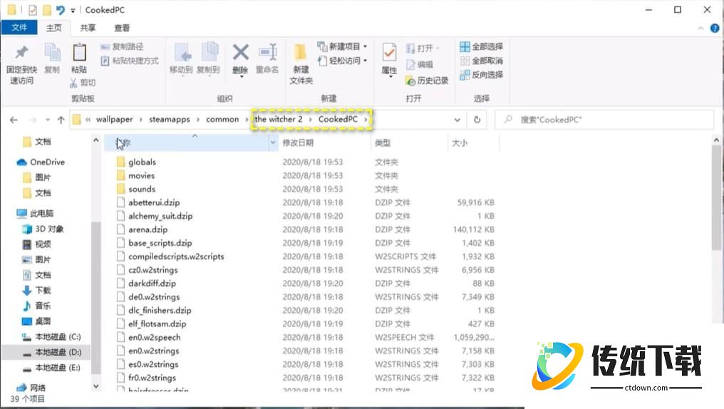724x409 pixels.
Task: Open the File (文件) menu
Action: 19,28
